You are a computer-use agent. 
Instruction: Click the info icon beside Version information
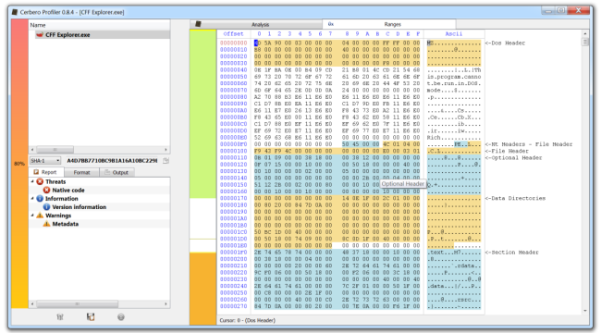click(x=46, y=207)
